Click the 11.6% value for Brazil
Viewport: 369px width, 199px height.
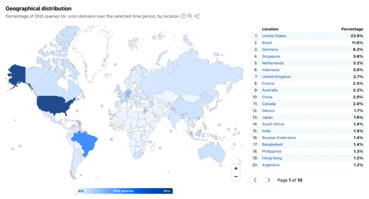point(358,43)
